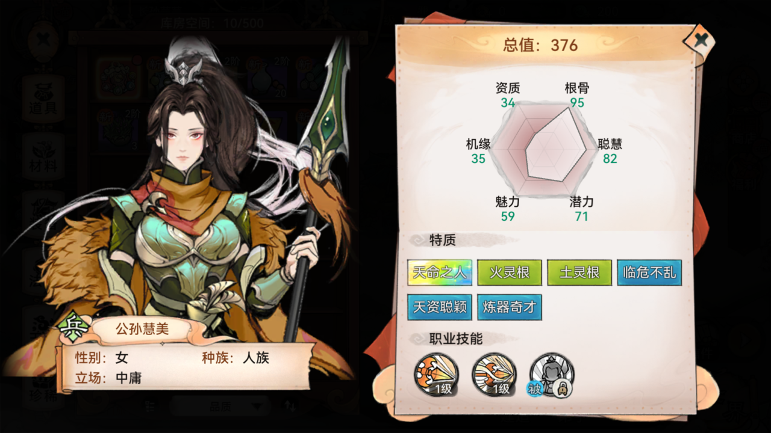Click the 总值 376 header
Viewport: 771px width, 433px height.
point(540,45)
